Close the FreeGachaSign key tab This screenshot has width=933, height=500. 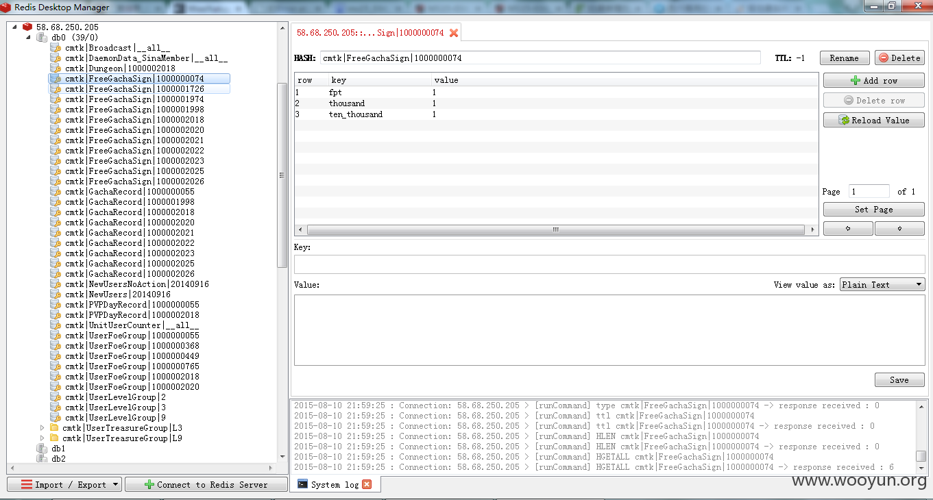pyautogui.click(x=454, y=33)
